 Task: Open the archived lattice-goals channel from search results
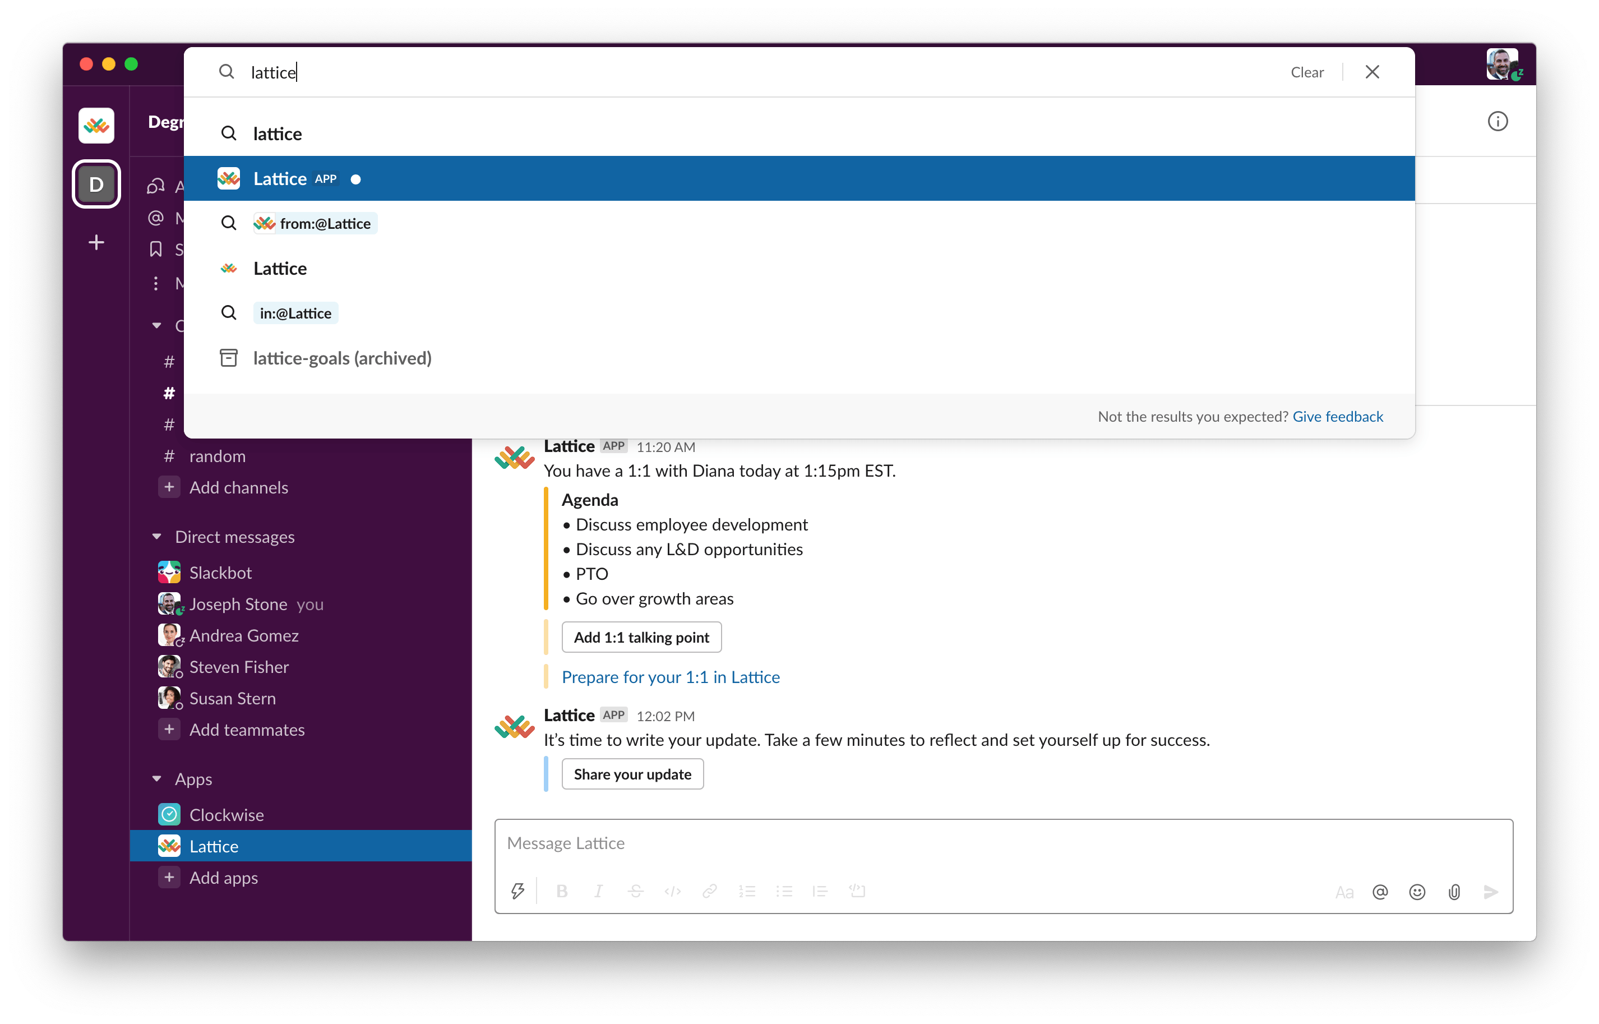click(x=342, y=358)
